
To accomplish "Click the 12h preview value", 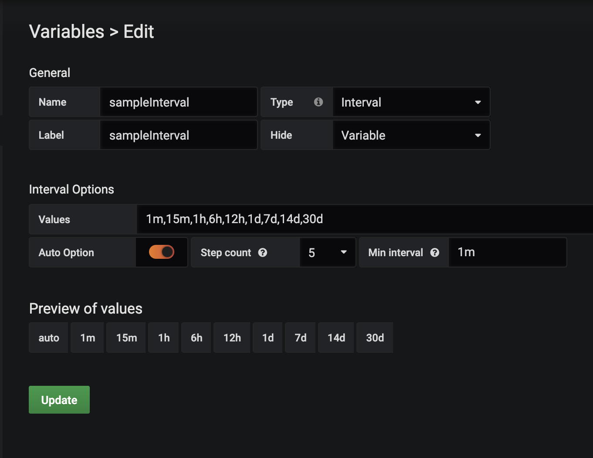I will tap(232, 338).
